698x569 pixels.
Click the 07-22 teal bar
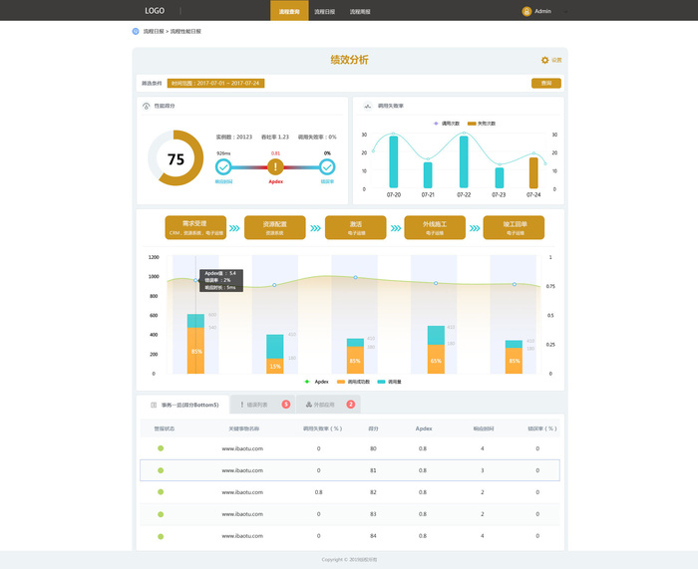click(x=464, y=162)
